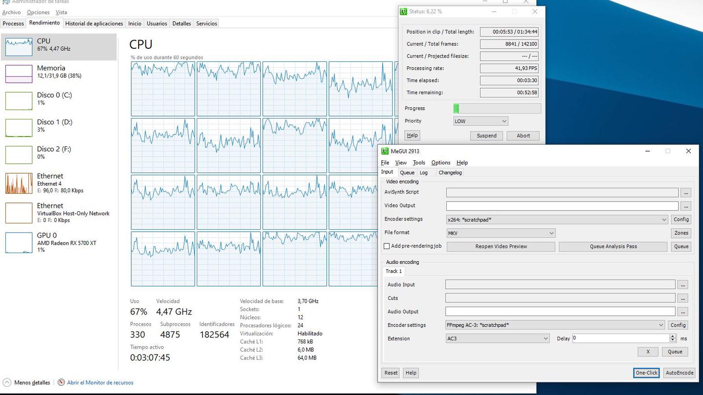Switch to the Procesos tab
This screenshot has height=395, width=703.
point(13,23)
